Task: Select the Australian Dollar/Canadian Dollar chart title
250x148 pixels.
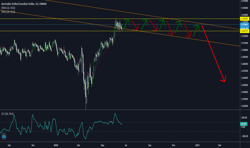Action: (24, 4)
